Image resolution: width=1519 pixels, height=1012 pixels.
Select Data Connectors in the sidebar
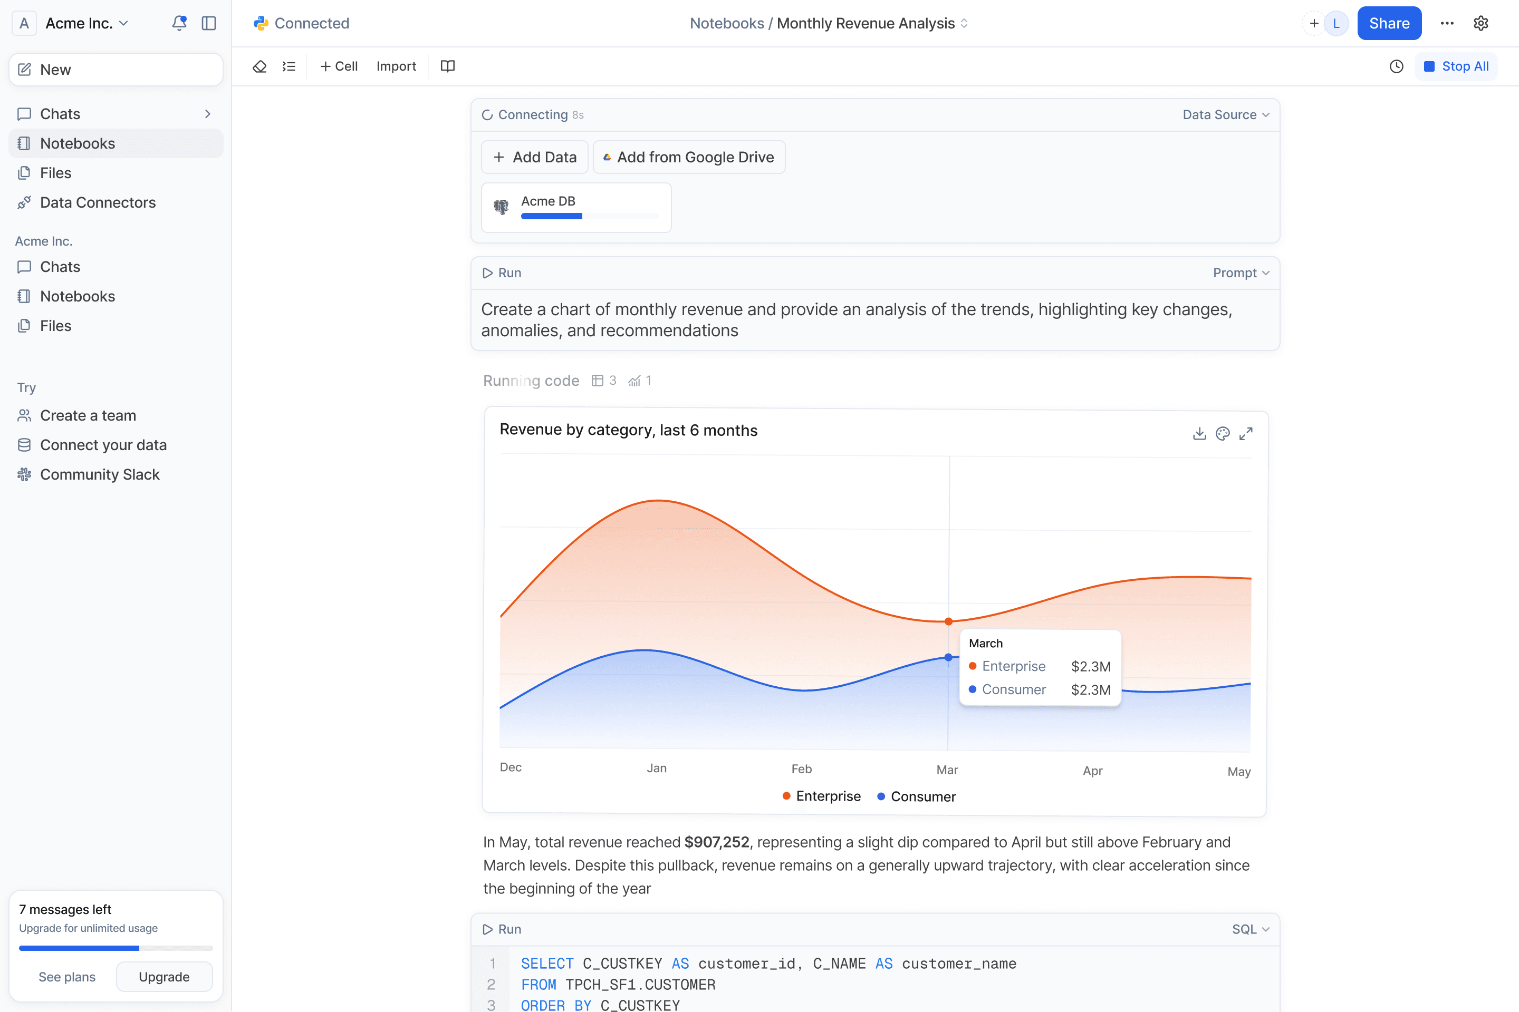98,202
